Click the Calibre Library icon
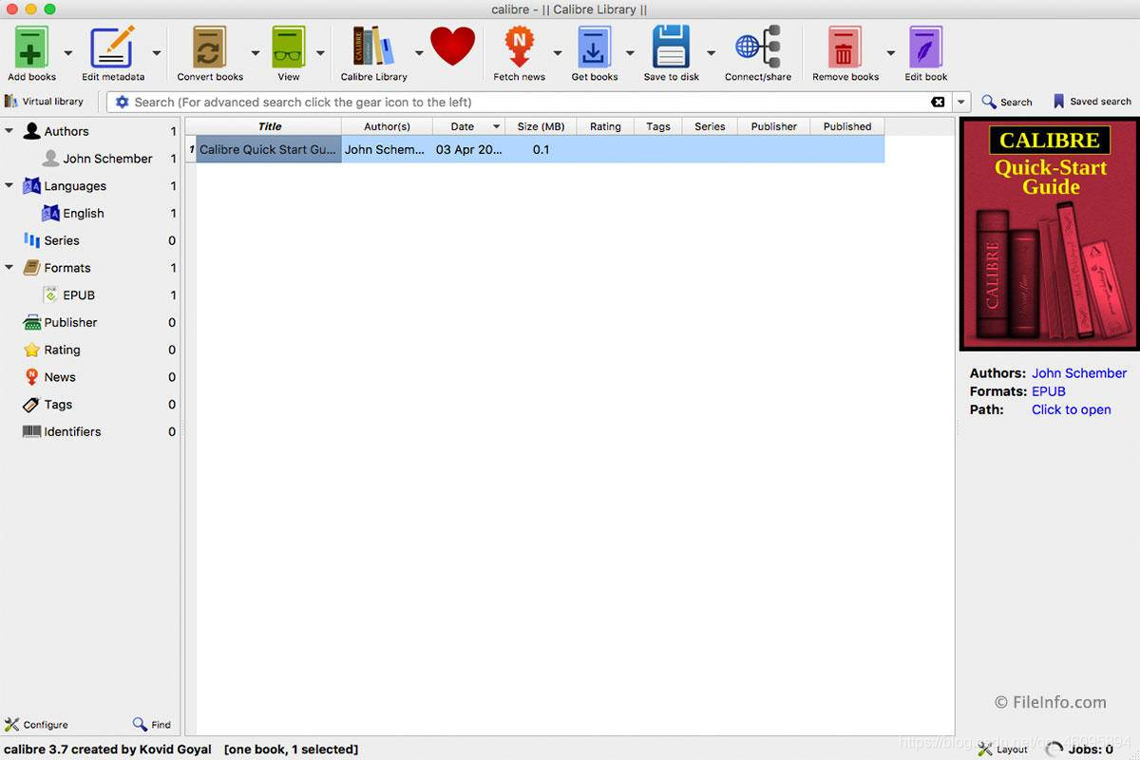The image size is (1140, 760). click(373, 47)
